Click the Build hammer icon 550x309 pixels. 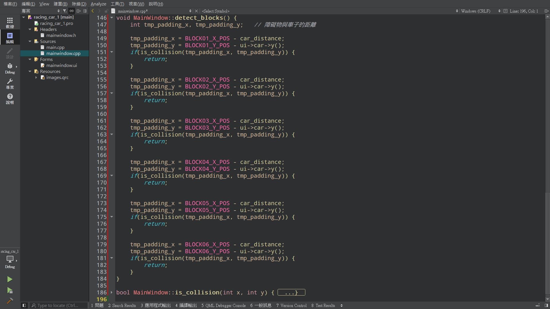tap(10, 301)
